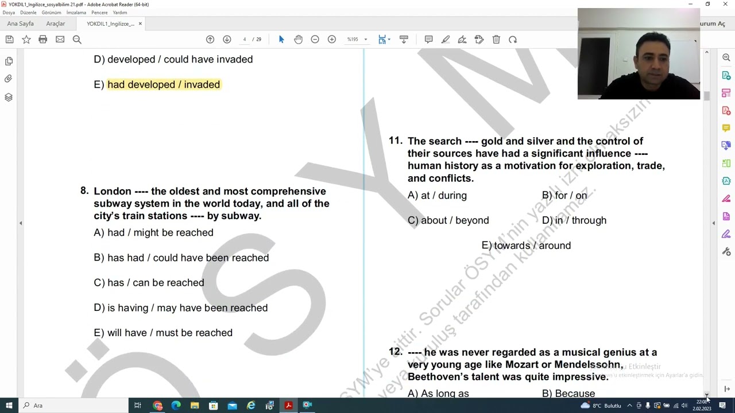The height and width of the screenshot is (413, 735).
Task: Click option E) towards / around
Action: [x=526, y=246]
